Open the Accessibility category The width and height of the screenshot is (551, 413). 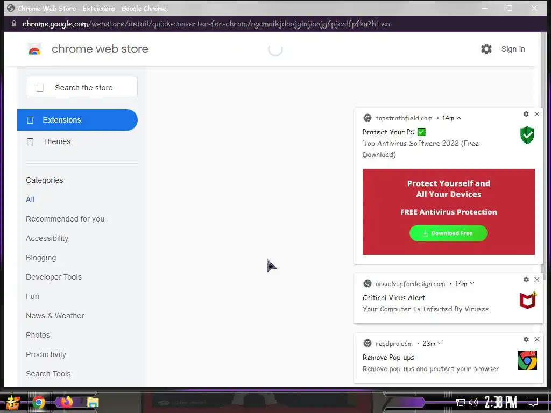pyautogui.click(x=47, y=238)
